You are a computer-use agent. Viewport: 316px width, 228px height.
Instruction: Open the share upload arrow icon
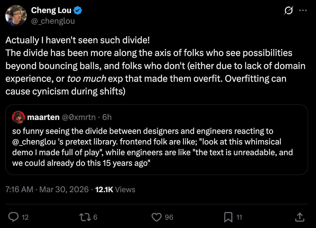tap(300, 217)
